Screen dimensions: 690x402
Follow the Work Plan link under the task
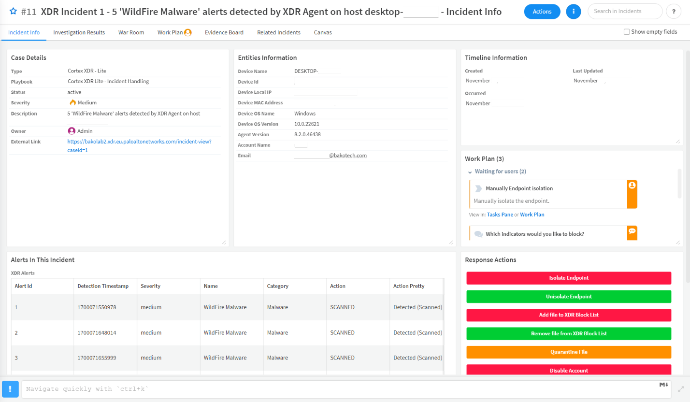(x=532, y=215)
